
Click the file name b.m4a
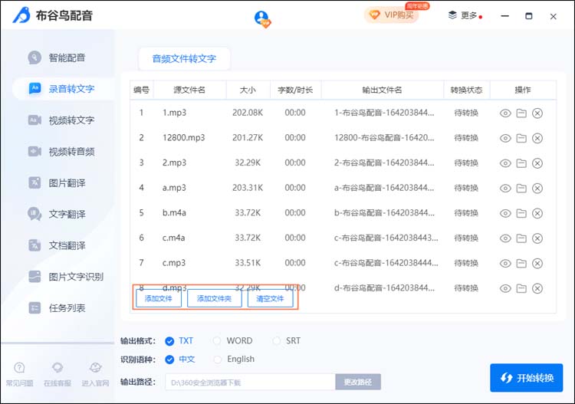174,212
